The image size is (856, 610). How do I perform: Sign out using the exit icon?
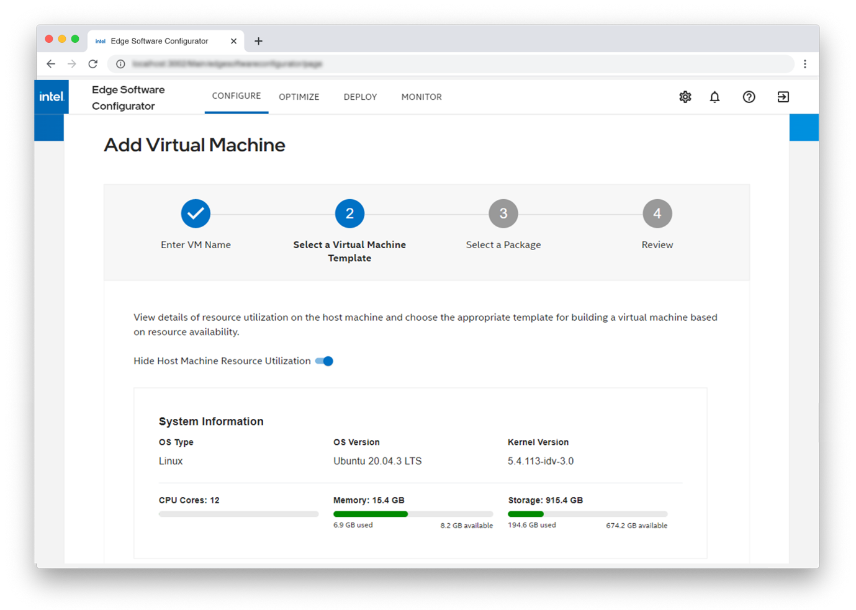coord(783,97)
